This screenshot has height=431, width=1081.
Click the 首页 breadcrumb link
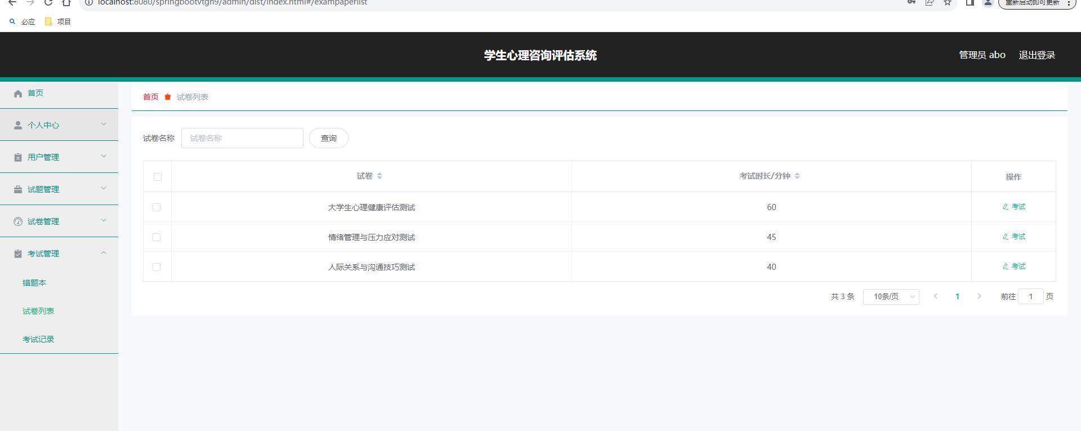pos(151,97)
